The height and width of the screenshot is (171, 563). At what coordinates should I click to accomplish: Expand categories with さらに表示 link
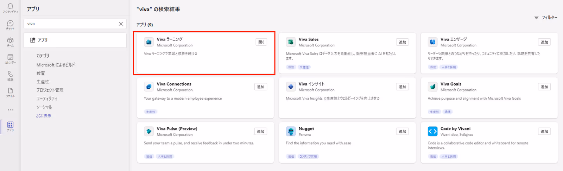tap(43, 116)
